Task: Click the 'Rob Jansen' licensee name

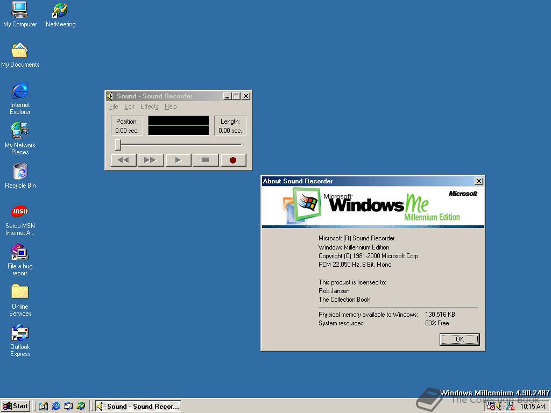Action: 334,291
